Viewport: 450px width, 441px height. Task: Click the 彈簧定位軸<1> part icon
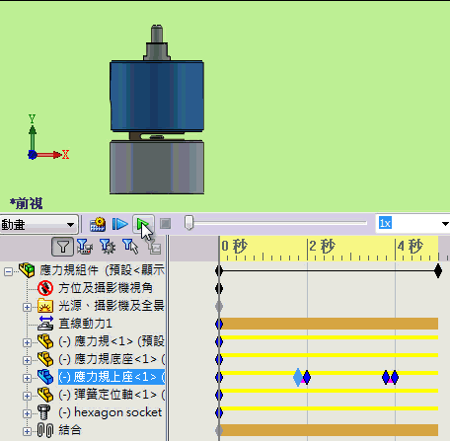pyautogui.click(x=45, y=395)
